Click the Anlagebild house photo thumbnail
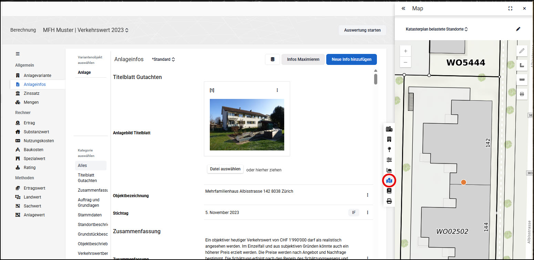The width and height of the screenshot is (534, 260). click(x=247, y=125)
